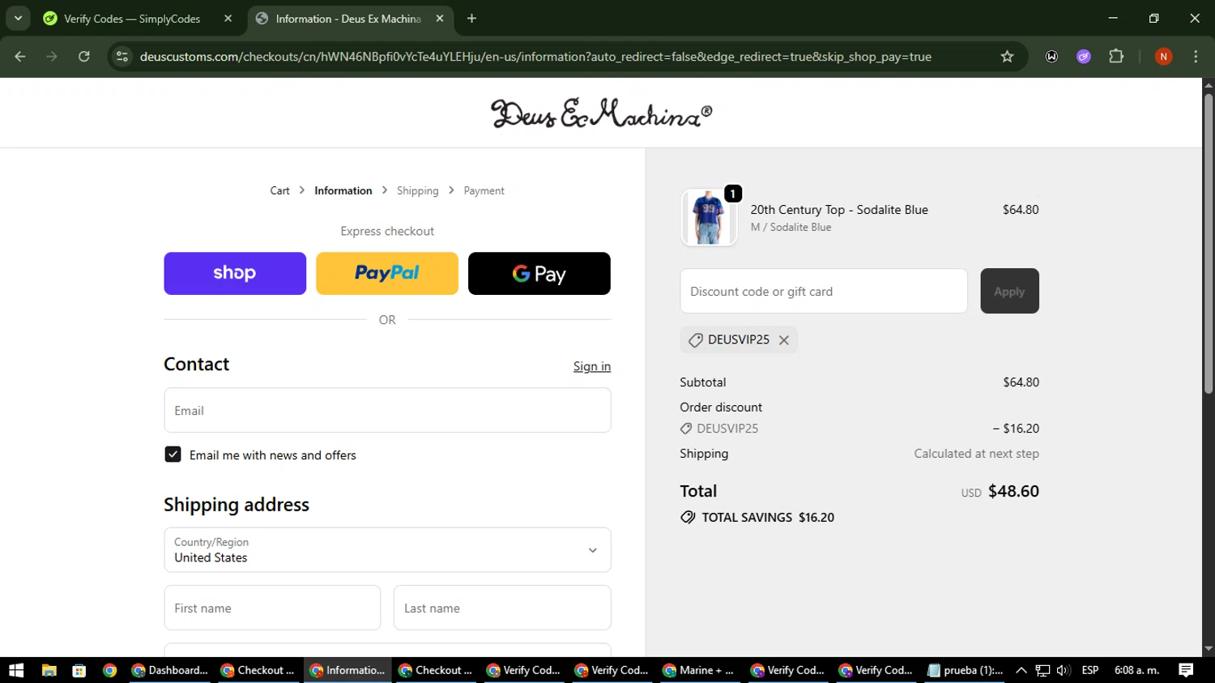Click the page vertical scrollbar
The height and width of the screenshot is (683, 1215).
[x=1209, y=244]
